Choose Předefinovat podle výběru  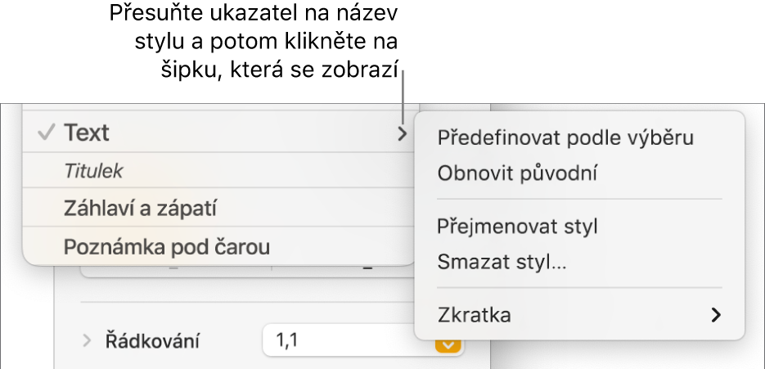point(565,137)
